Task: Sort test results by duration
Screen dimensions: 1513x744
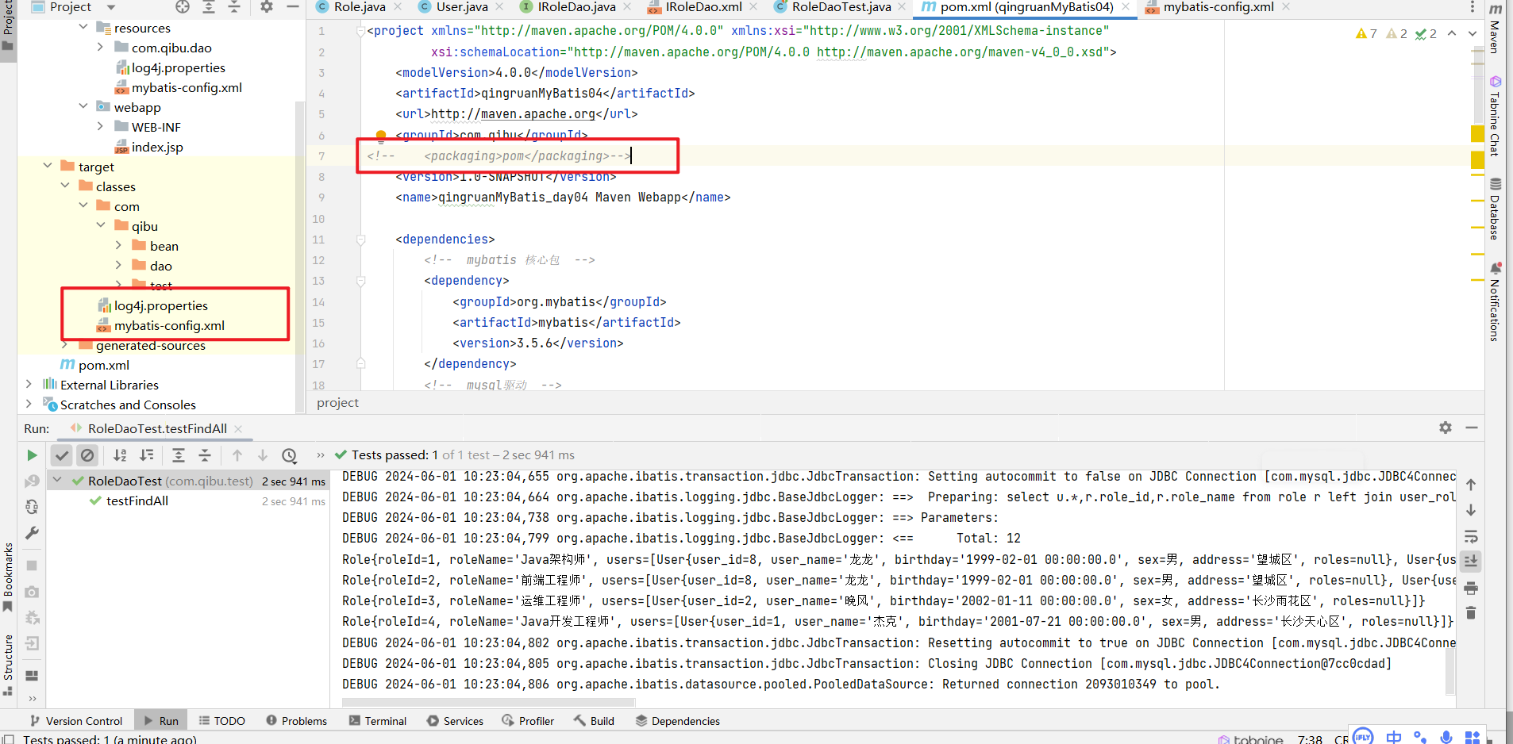Action: [x=147, y=455]
